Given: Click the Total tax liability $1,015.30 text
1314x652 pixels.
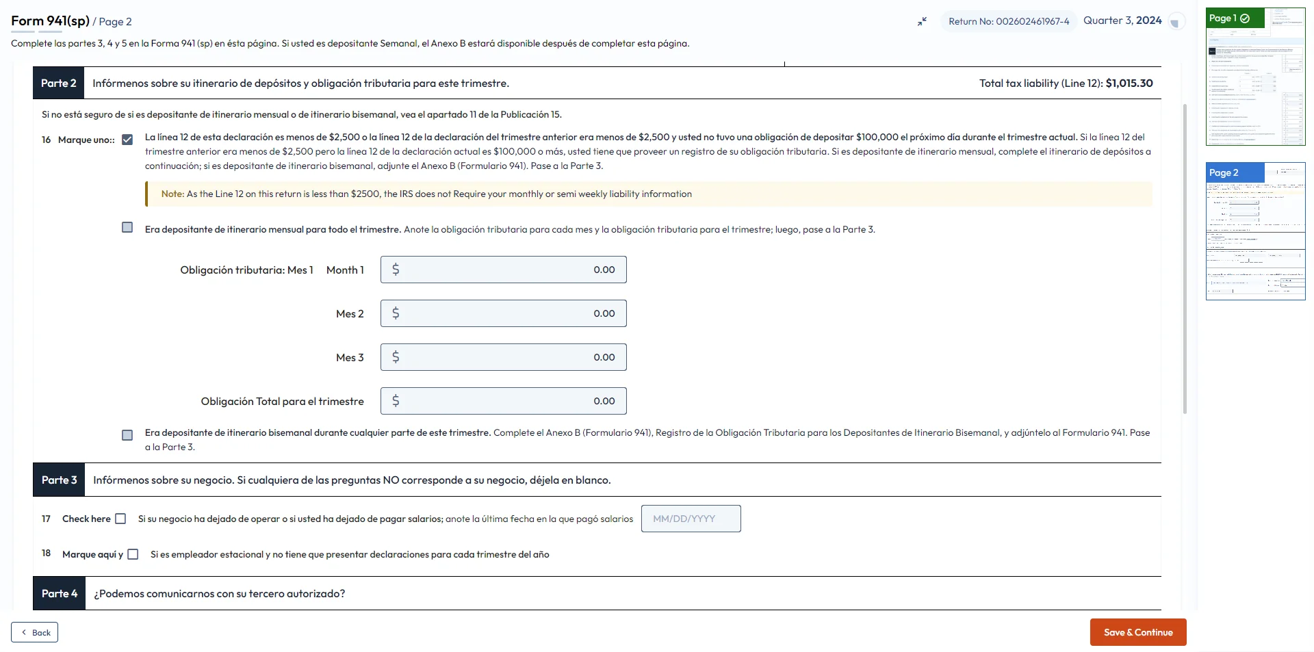Looking at the screenshot, I should [x=1066, y=83].
